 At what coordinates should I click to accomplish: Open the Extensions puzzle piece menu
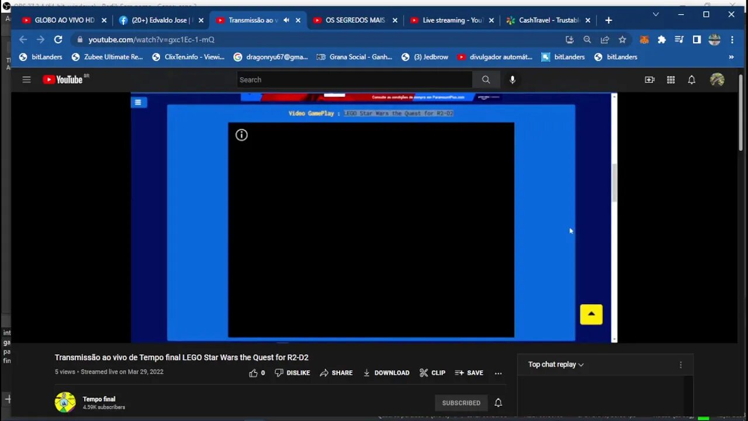(662, 39)
